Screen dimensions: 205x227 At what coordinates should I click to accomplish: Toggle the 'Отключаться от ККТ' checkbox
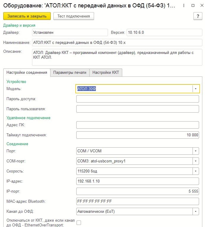(x=79, y=223)
